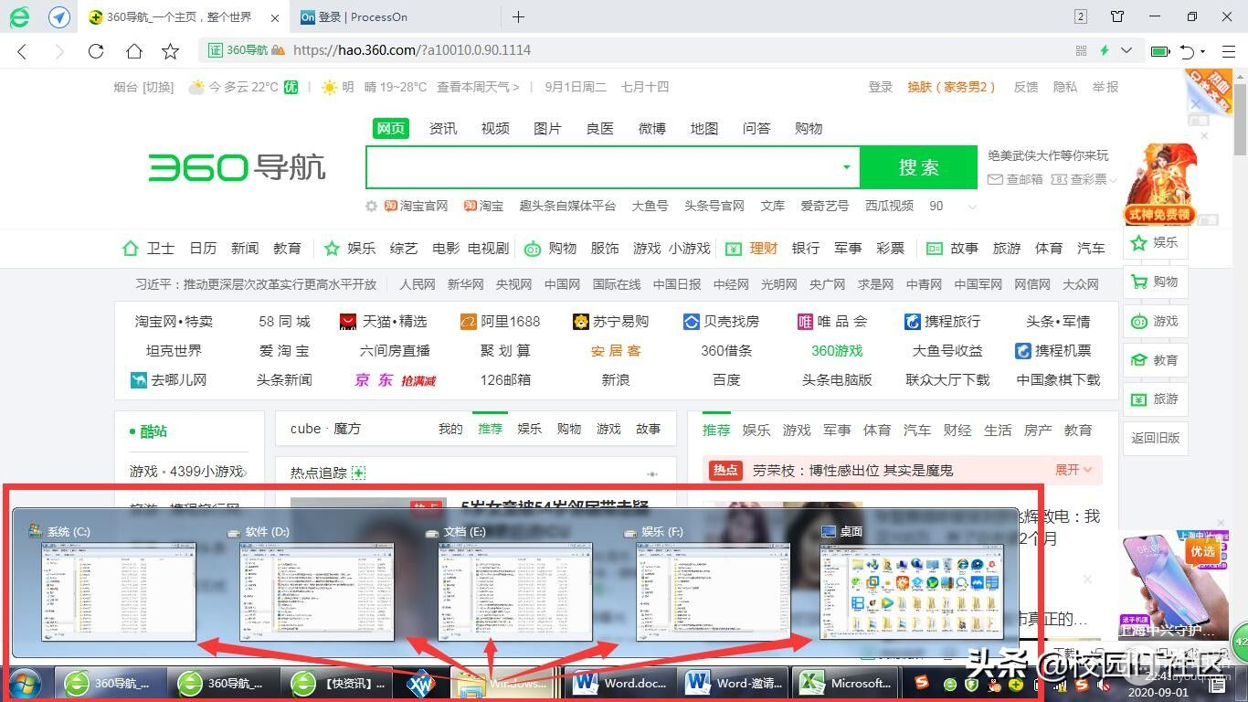Image resolution: width=1248 pixels, height=702 pixels.
Task: Select the 资讯 search category tab
Action: pyautogui.click(x=443, y=129)
